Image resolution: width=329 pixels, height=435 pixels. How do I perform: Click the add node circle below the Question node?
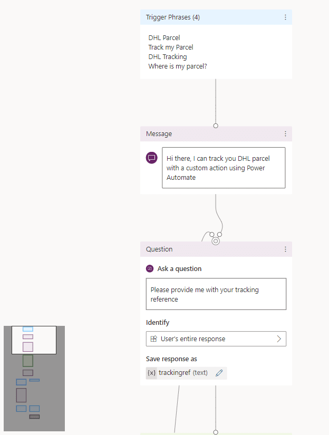click(x=215, y=431)
